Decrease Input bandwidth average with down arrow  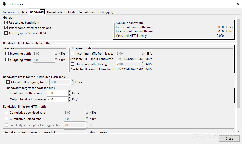70,94
